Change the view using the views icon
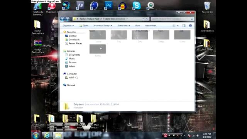The height and width of the screenshot is (139, 247). 174,25
